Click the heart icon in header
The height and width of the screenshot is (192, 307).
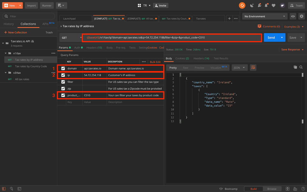pyautogui.click(x=273, y=5)
